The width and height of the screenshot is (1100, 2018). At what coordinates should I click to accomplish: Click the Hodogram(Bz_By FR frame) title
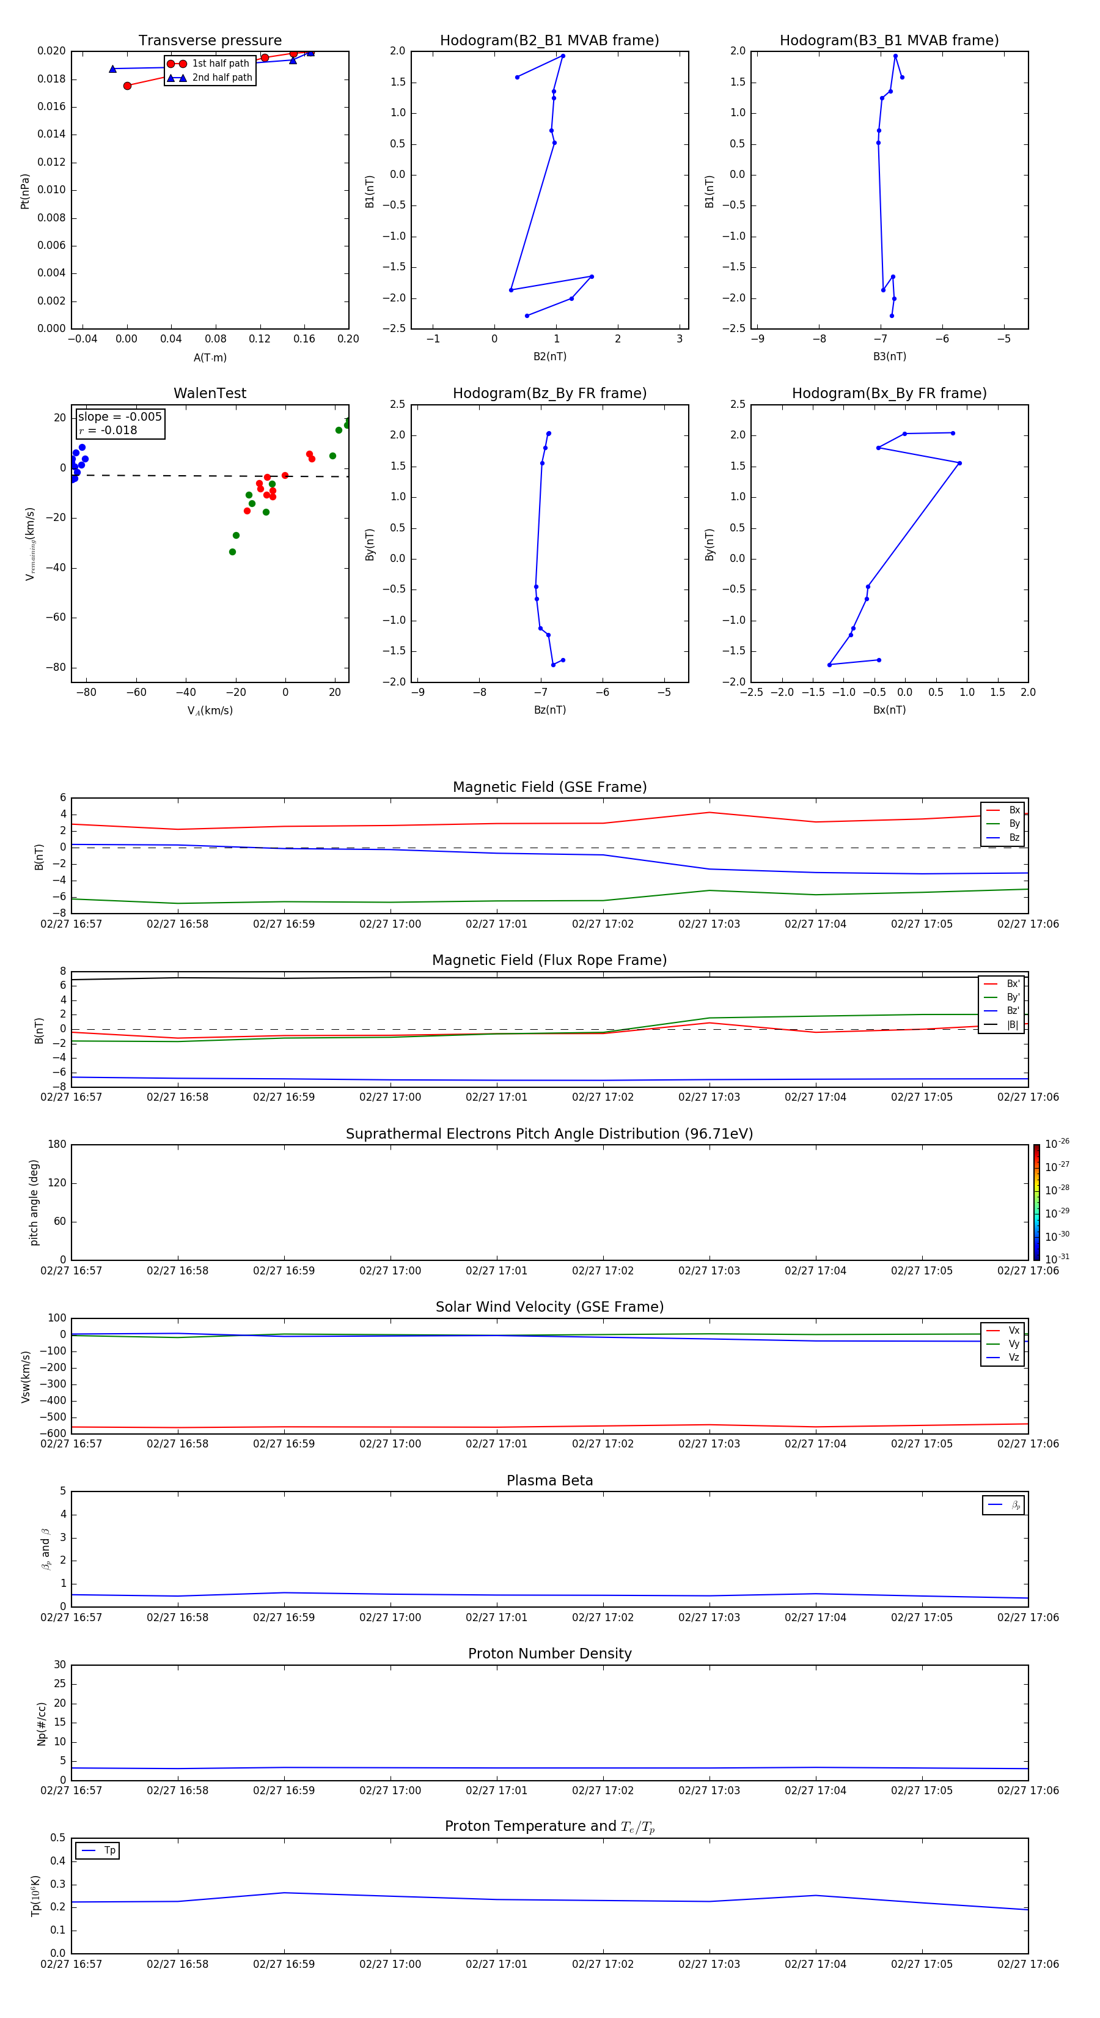pyautogui.click(x=549, y=393)
